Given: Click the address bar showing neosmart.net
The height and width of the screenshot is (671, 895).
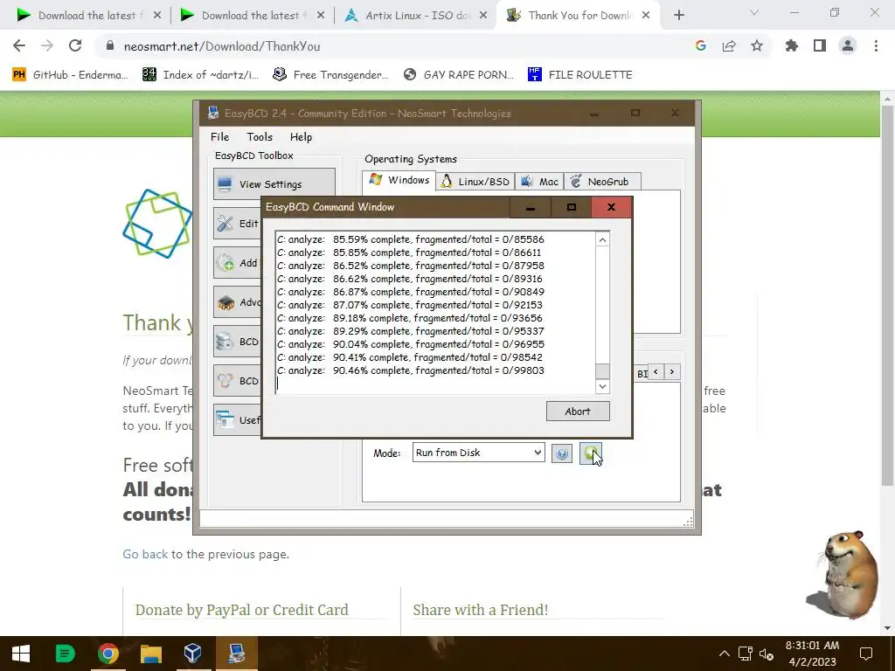Looking at the screenshot, I should (394, 46).
